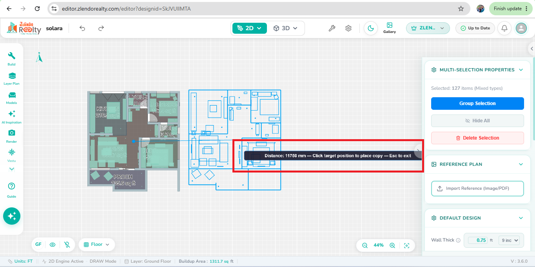This screenshot has height=267, width=535.
Task: Collapse Multi-Selection Properties section
Action: (521, 70)
